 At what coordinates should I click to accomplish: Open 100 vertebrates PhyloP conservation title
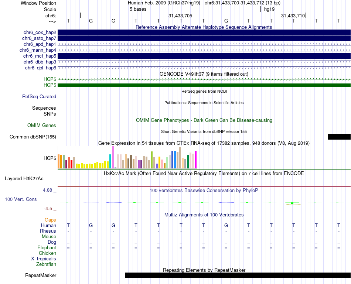[204, 191]
